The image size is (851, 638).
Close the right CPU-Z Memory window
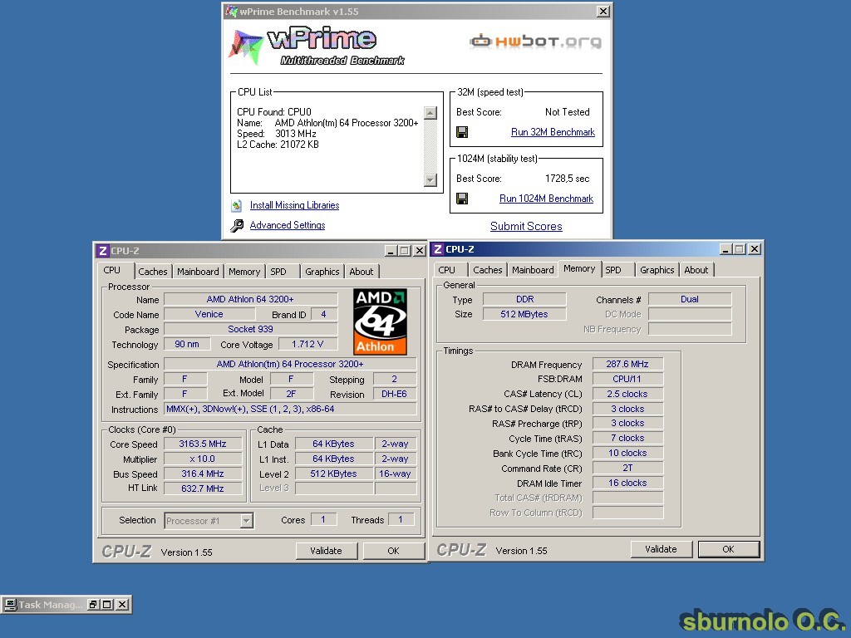[x=755, y=249]
